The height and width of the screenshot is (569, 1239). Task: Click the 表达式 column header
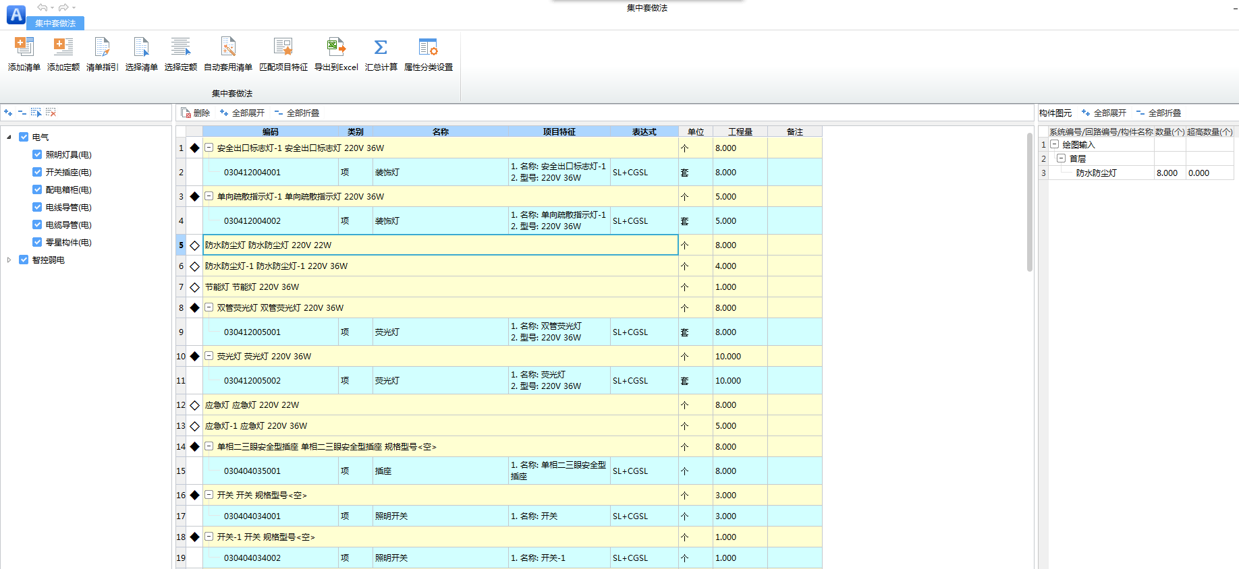(x=644, y=131)
